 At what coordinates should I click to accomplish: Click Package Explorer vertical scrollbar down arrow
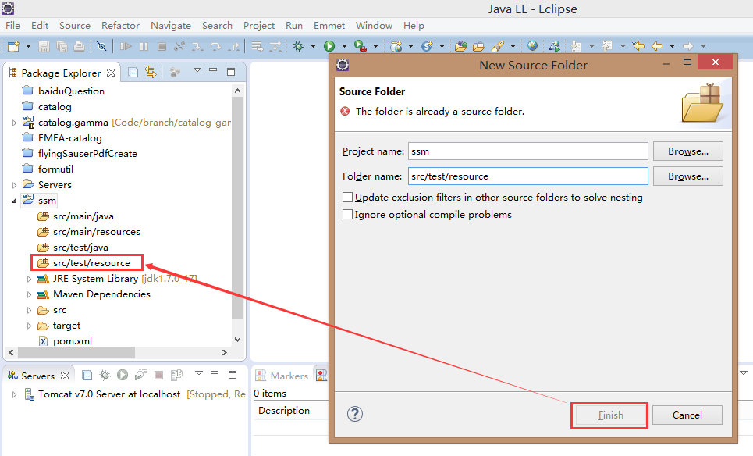237,339
